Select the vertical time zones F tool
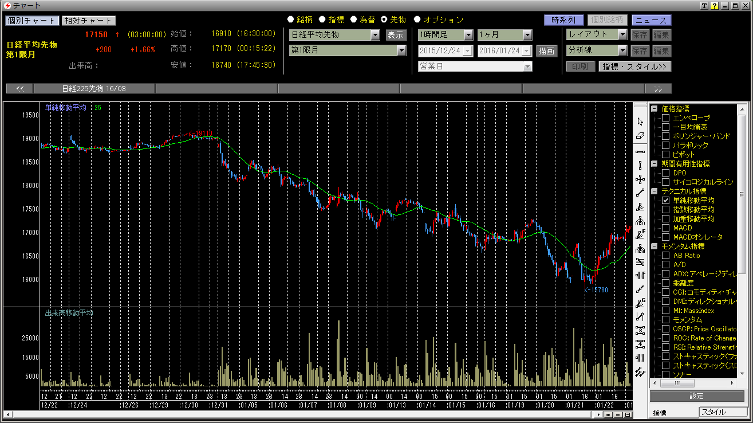Viewport: 753px width, 423px height. 640,276
